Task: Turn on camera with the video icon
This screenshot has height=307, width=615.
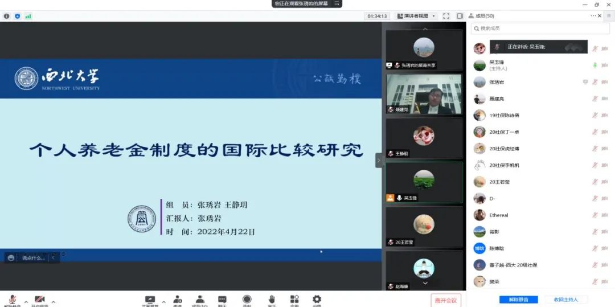Action: tap(39, 300)
